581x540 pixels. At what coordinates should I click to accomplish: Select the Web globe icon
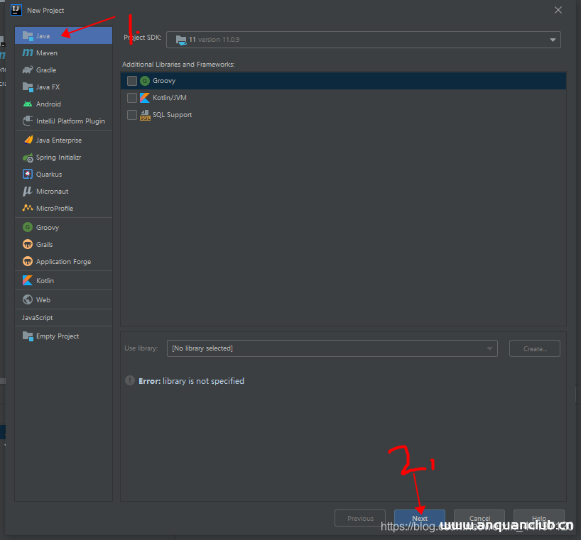(x=28, y=300)
